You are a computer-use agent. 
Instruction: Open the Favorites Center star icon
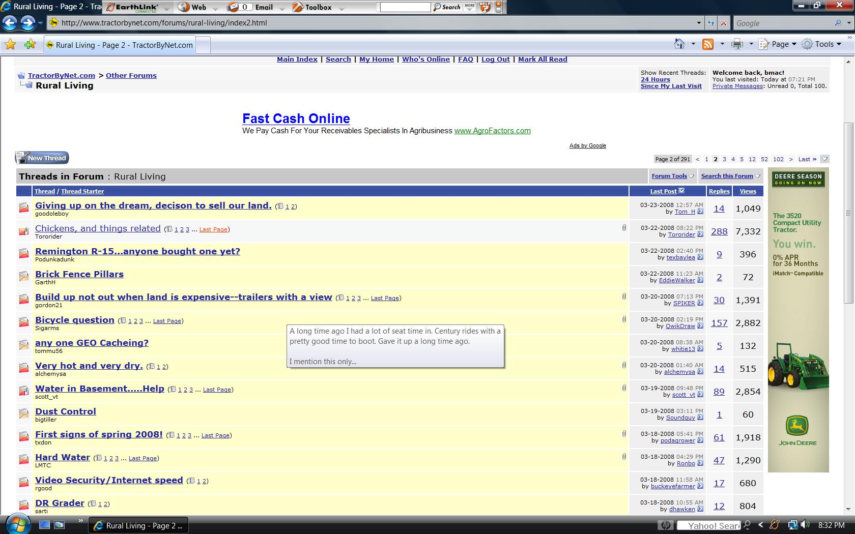coord(10,45)
